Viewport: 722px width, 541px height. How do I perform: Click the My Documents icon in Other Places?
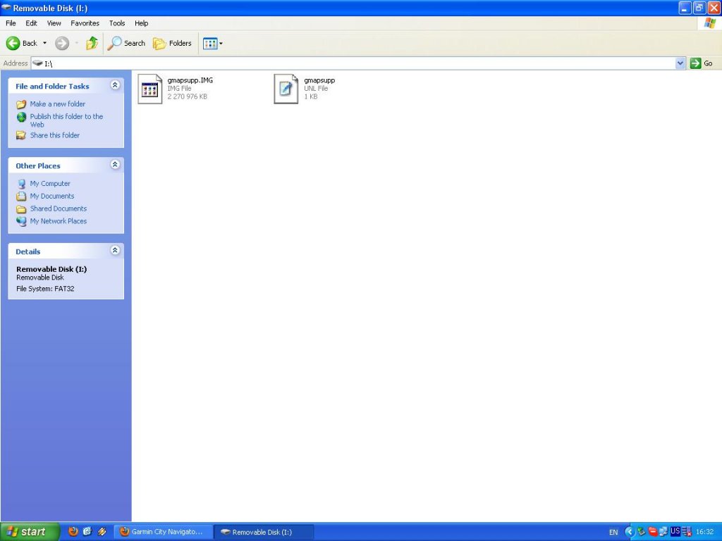pyautogui.click(x=21, y=197)
